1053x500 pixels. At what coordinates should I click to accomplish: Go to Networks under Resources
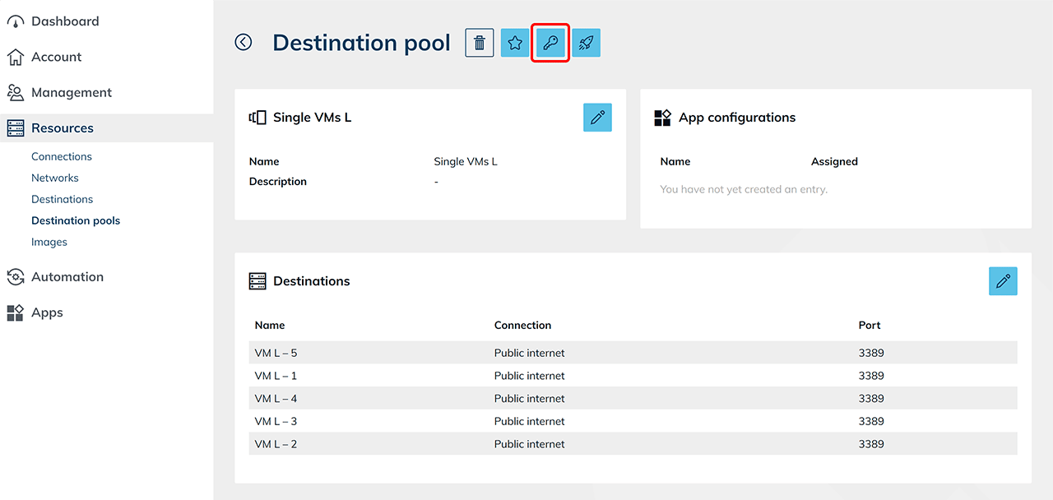pos(55,178)
